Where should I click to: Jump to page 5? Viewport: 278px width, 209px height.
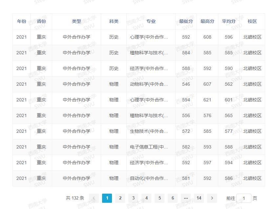click(x=160, y=198)
